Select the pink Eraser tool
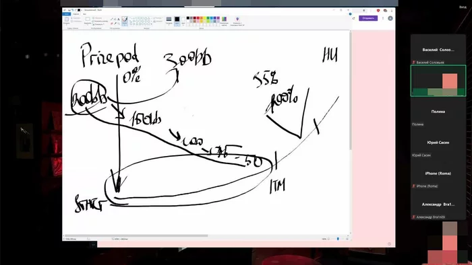This screenshot has height=265, width=472. 112,24
